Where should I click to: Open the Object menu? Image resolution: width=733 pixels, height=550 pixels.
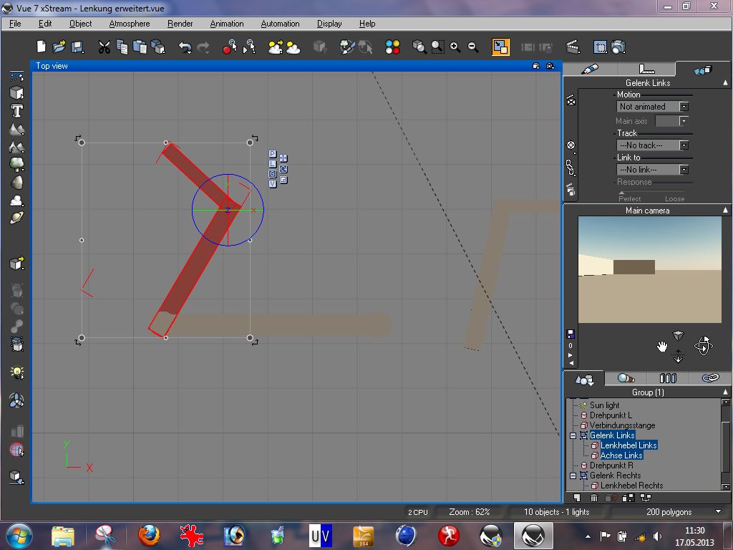coord(80,24)
